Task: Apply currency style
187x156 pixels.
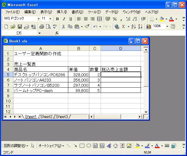Action: 108,19
